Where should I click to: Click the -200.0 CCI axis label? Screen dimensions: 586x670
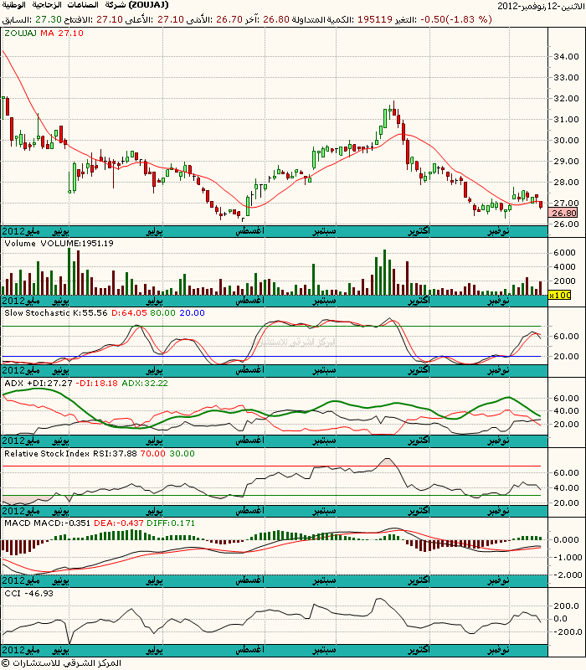tap(566, 631)
